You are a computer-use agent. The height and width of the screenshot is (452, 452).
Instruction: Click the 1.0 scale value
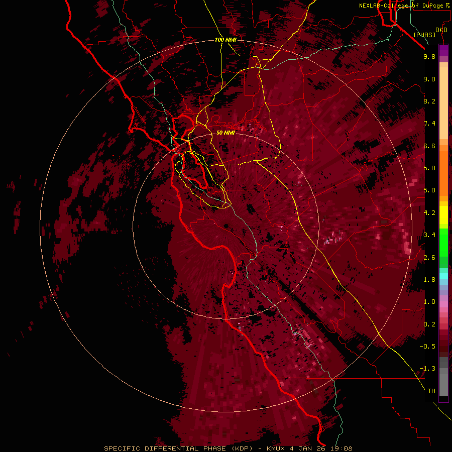tap(429, 302)
